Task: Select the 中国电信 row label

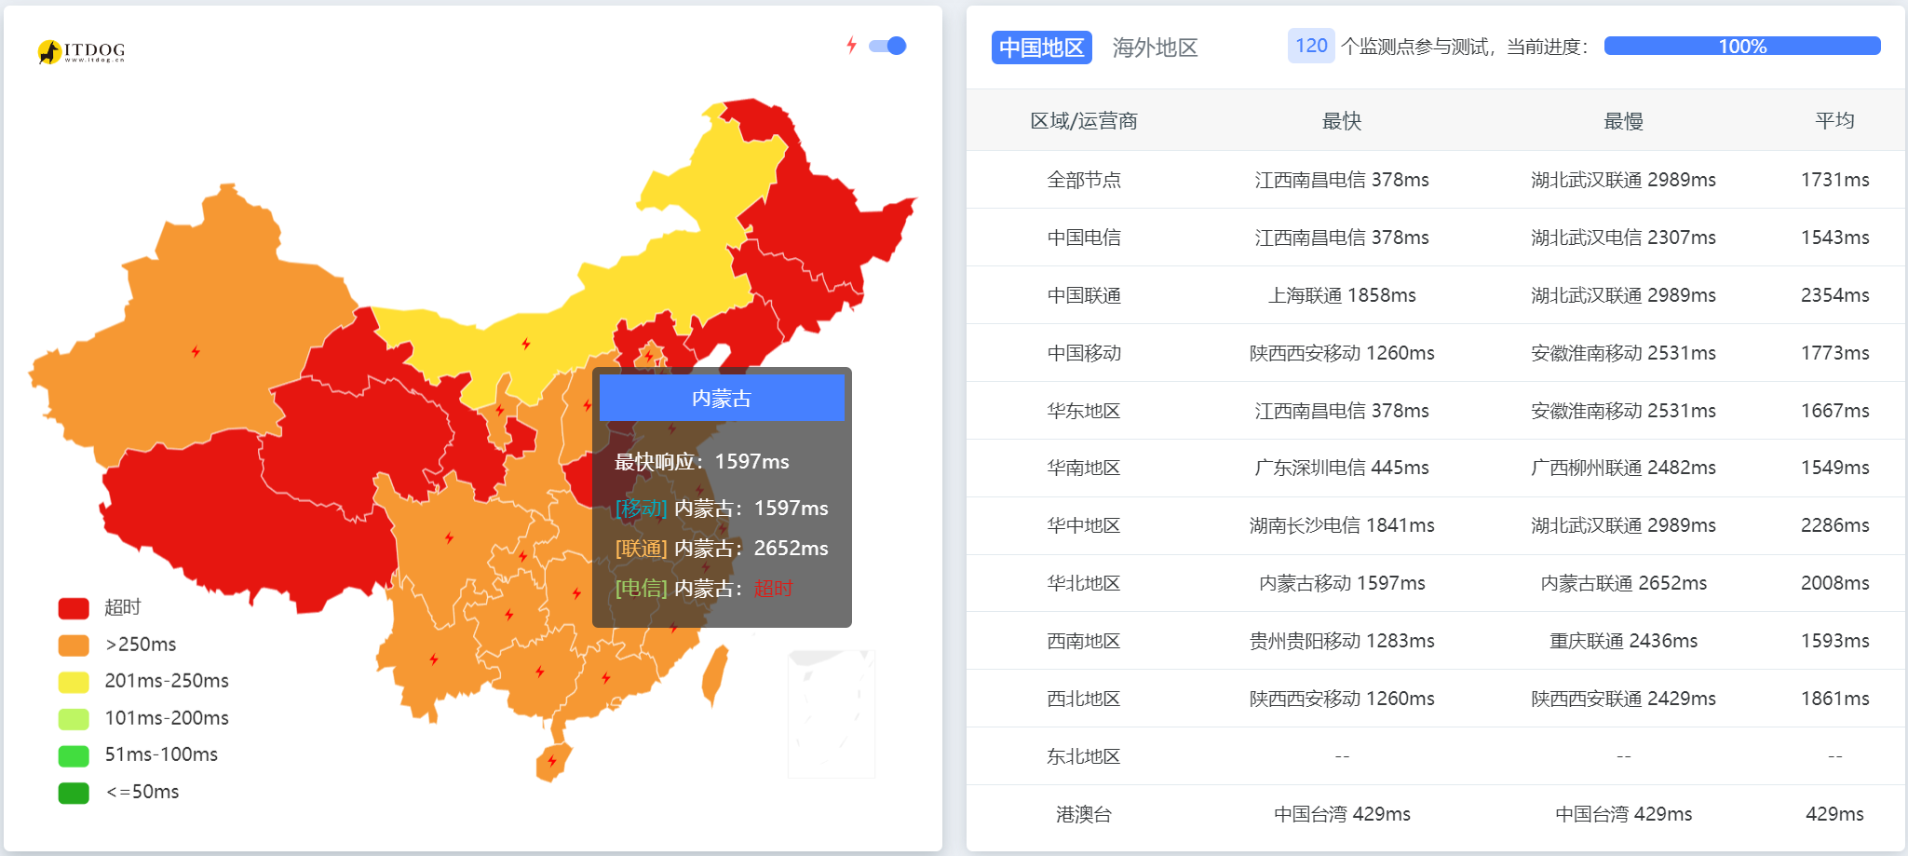Action: pyautogui.click(x=1084, y=238)
